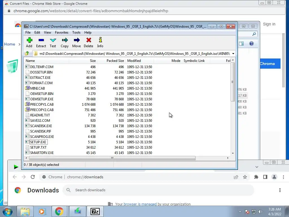Sort by the Size column header
Image resolution: width=289 pixels, height=217 pixels.
click(x=83, y=61)
